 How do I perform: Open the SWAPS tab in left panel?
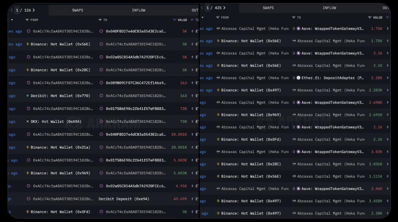[78, 10]
